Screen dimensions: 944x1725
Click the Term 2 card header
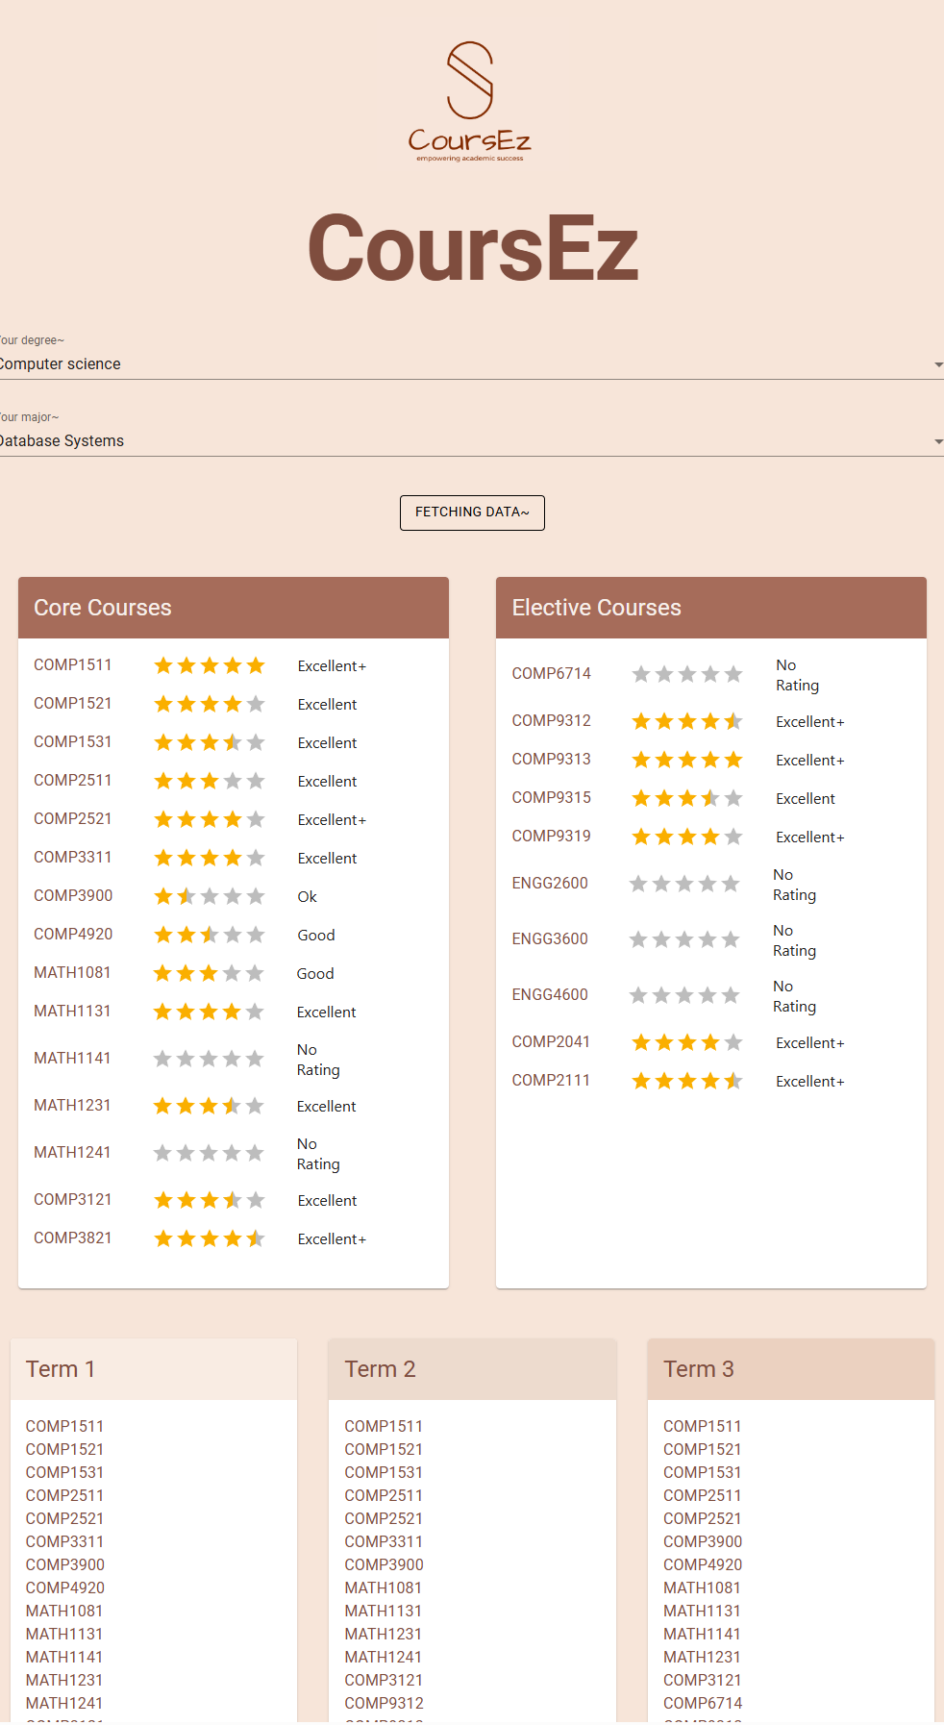(472, 1369)
